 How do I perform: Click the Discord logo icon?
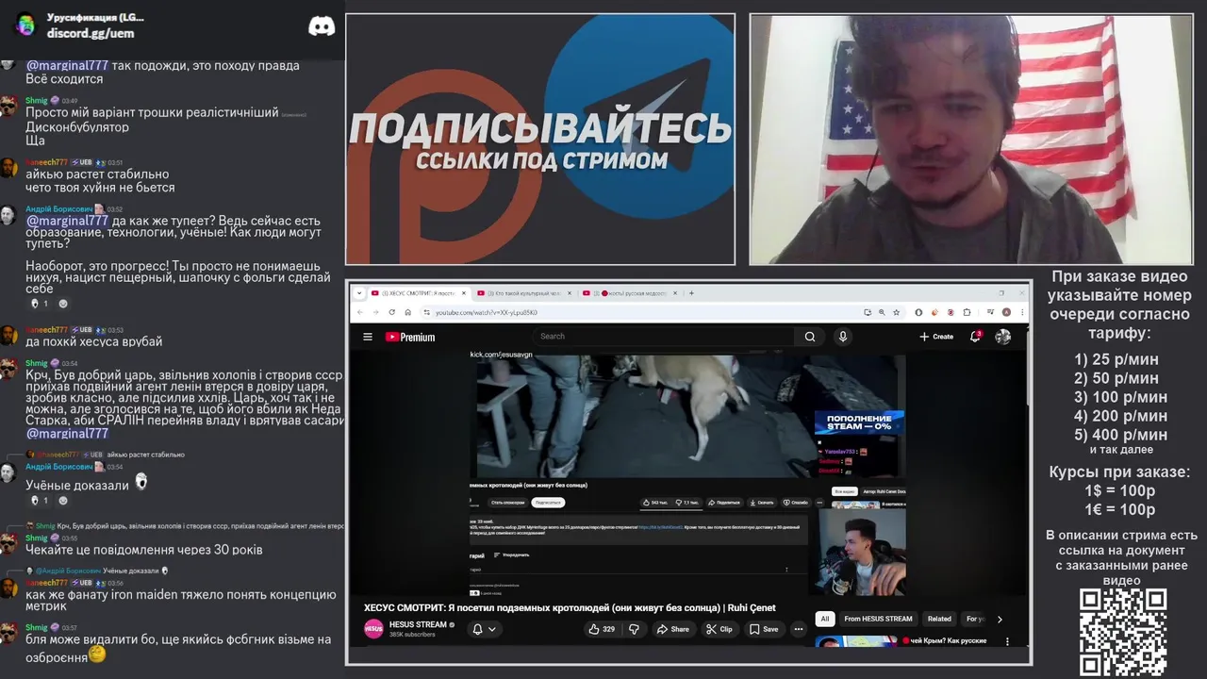tap(322, 26)
